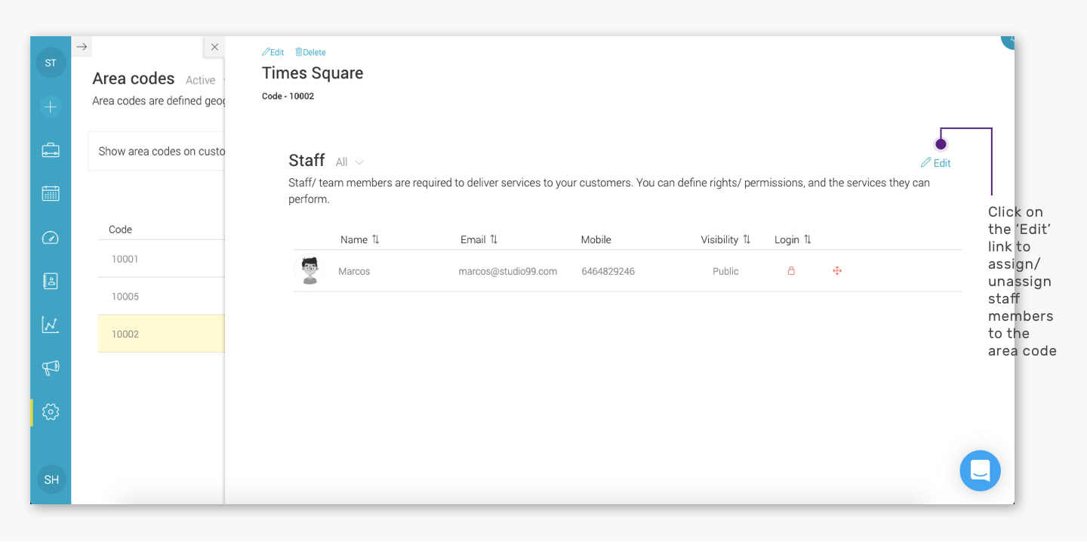Open the settings gear icon

[51, 412]
